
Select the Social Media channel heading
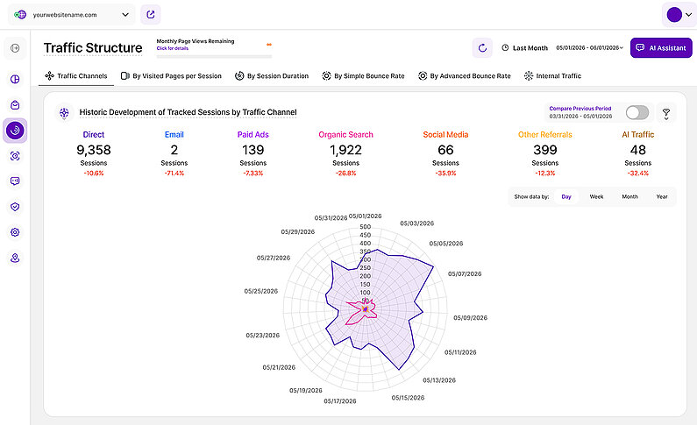point(445,135)
